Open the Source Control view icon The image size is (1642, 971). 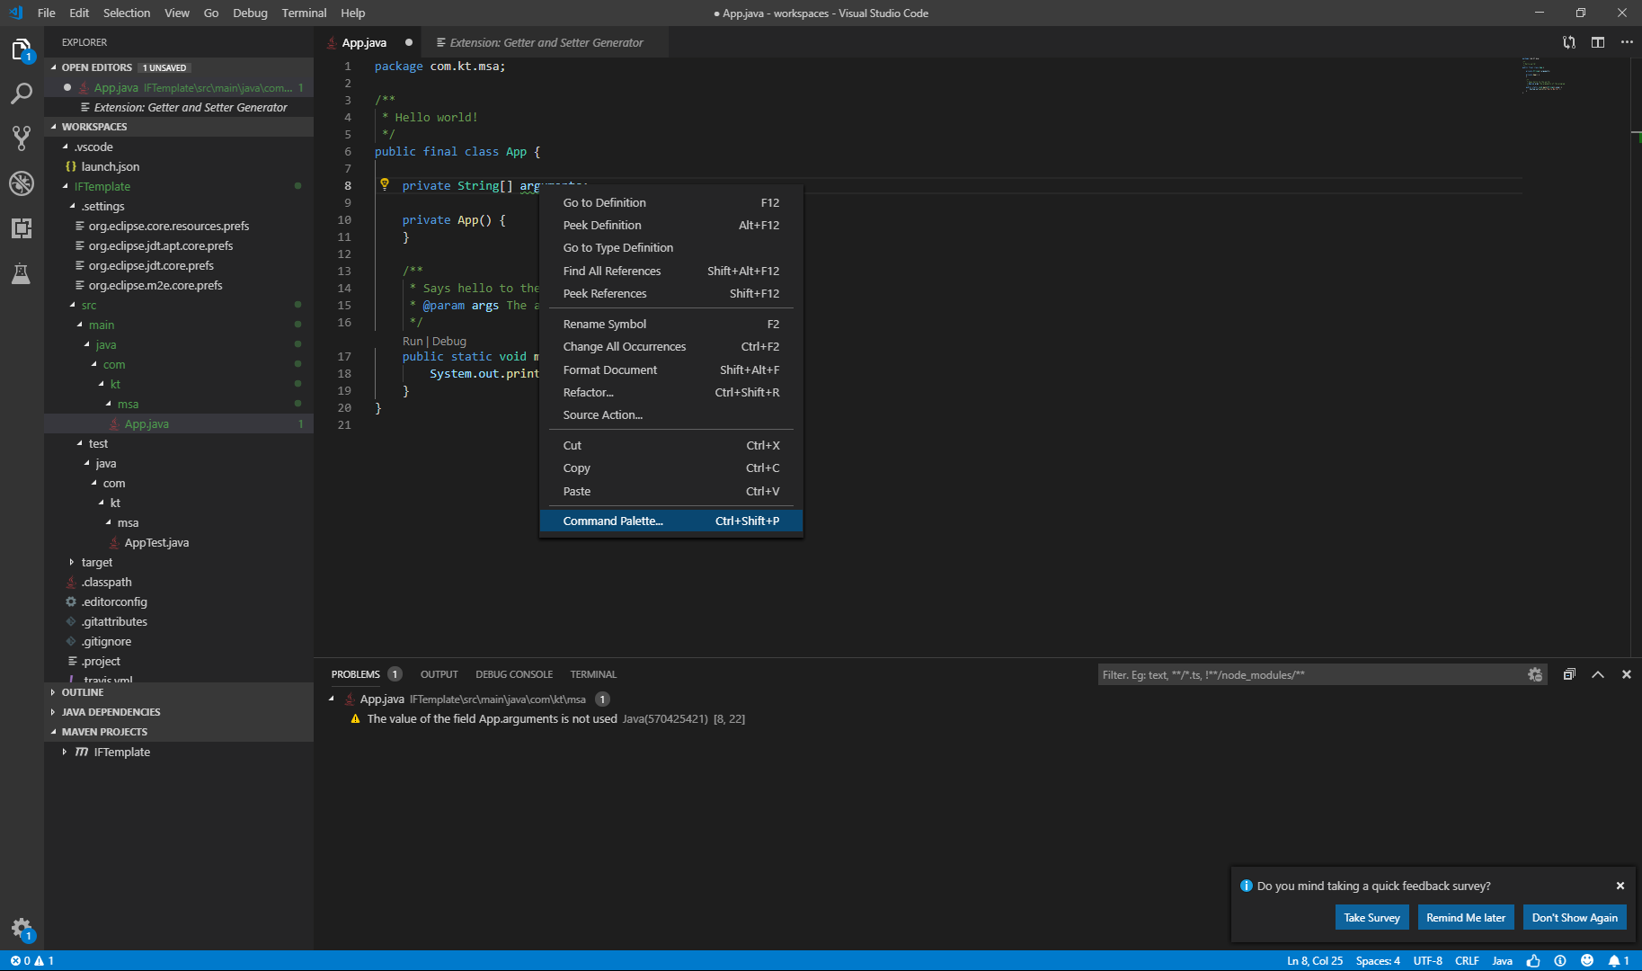tap(22, 138)
